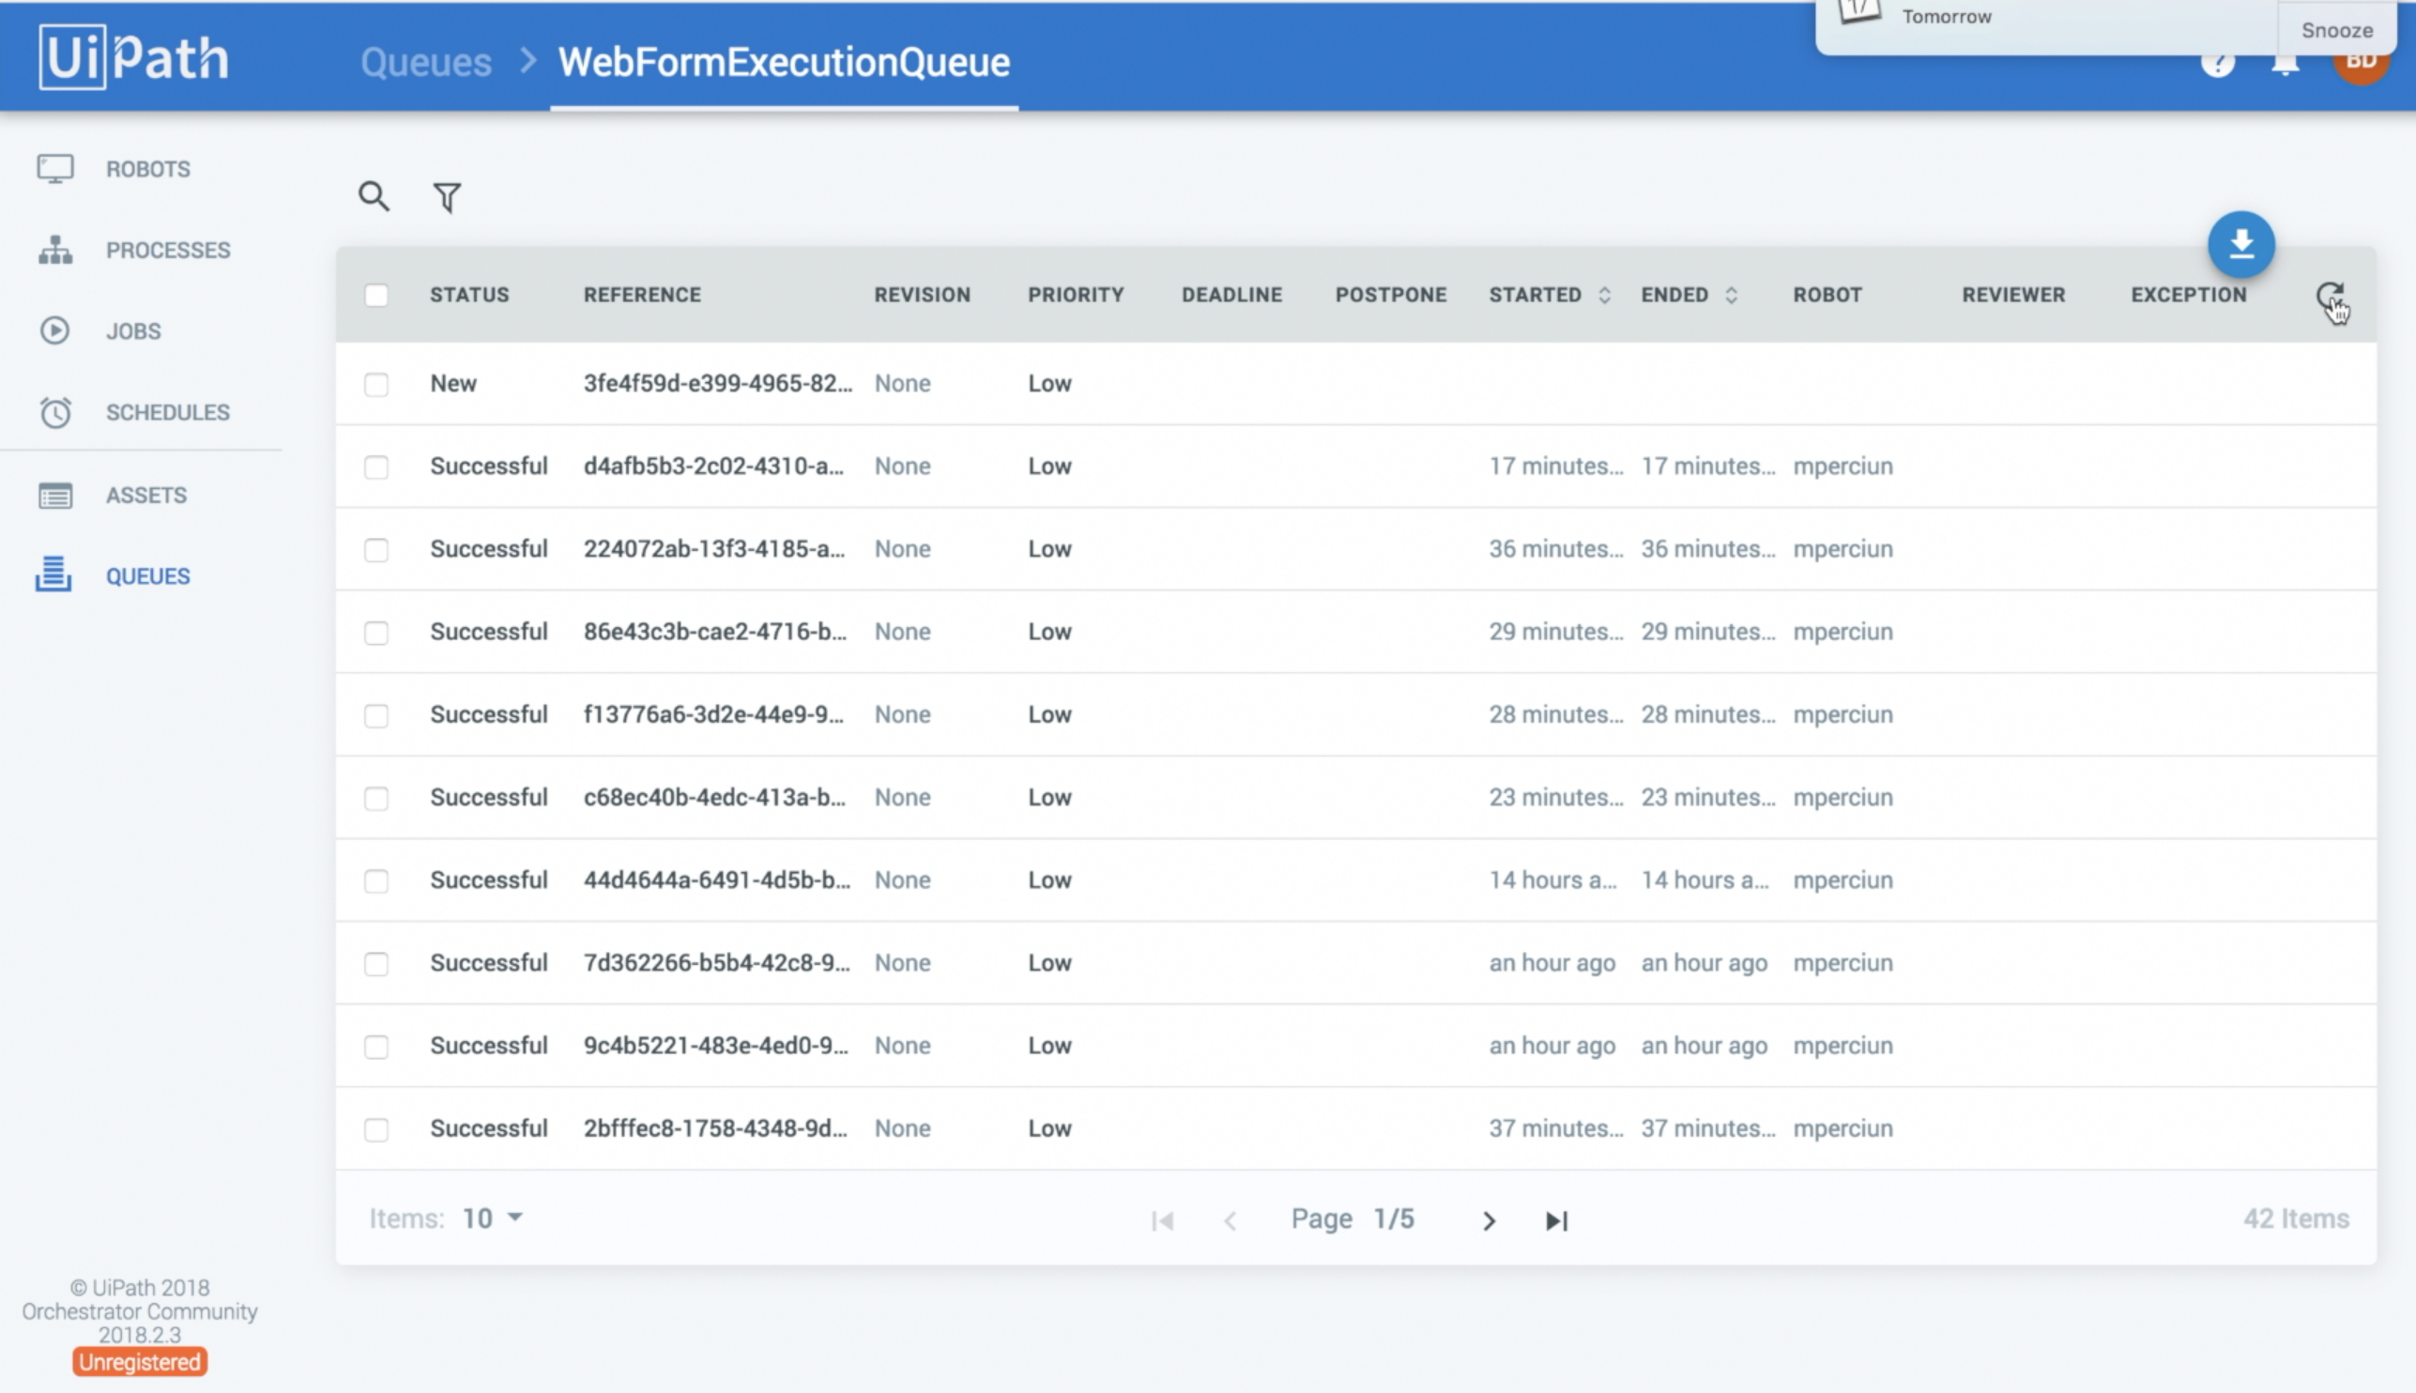Click the blue download button

tap(2240, 245)
